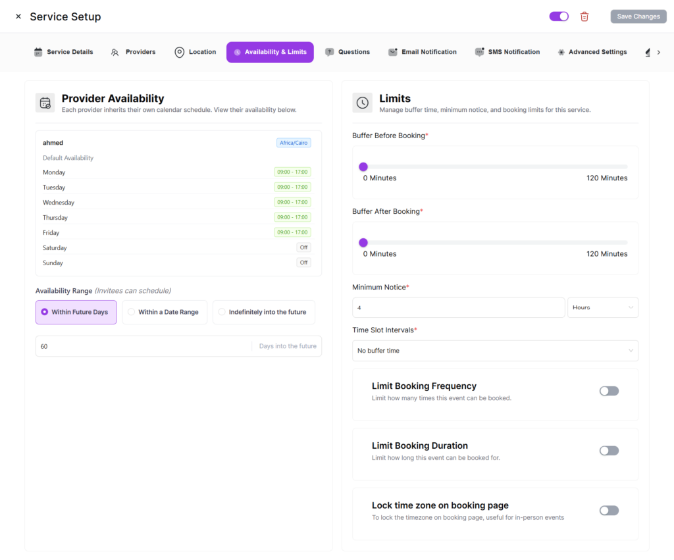Switch to the SMS Notification tab
The height and width of the screenshot is (560, 674).
tap(507, 52)
